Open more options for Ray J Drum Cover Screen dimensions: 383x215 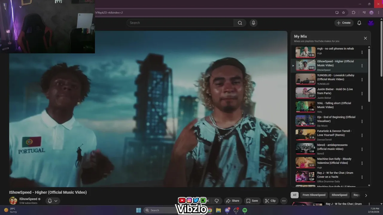click(362, 177)
